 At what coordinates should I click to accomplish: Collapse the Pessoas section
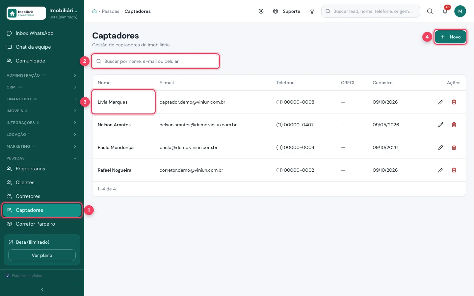click(x=42, y=158)
